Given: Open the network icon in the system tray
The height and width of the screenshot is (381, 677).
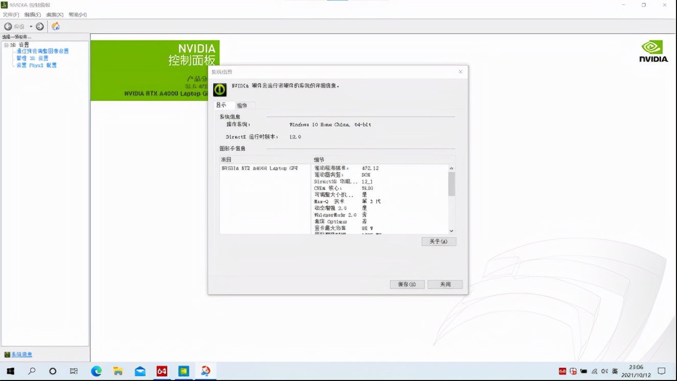Looking at the screenshot, I should (594, 371).
